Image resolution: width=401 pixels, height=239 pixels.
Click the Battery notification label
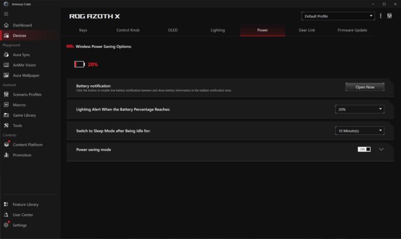(93, 86)
